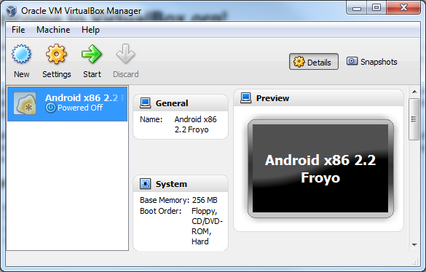Open the Machine menu
Screen dimensions: 426x272
53,30
